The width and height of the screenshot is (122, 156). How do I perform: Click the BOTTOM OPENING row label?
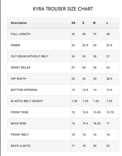coord(24,90)
